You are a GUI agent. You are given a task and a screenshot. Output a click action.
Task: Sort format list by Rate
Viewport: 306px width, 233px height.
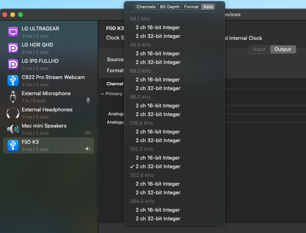[208, 7]
